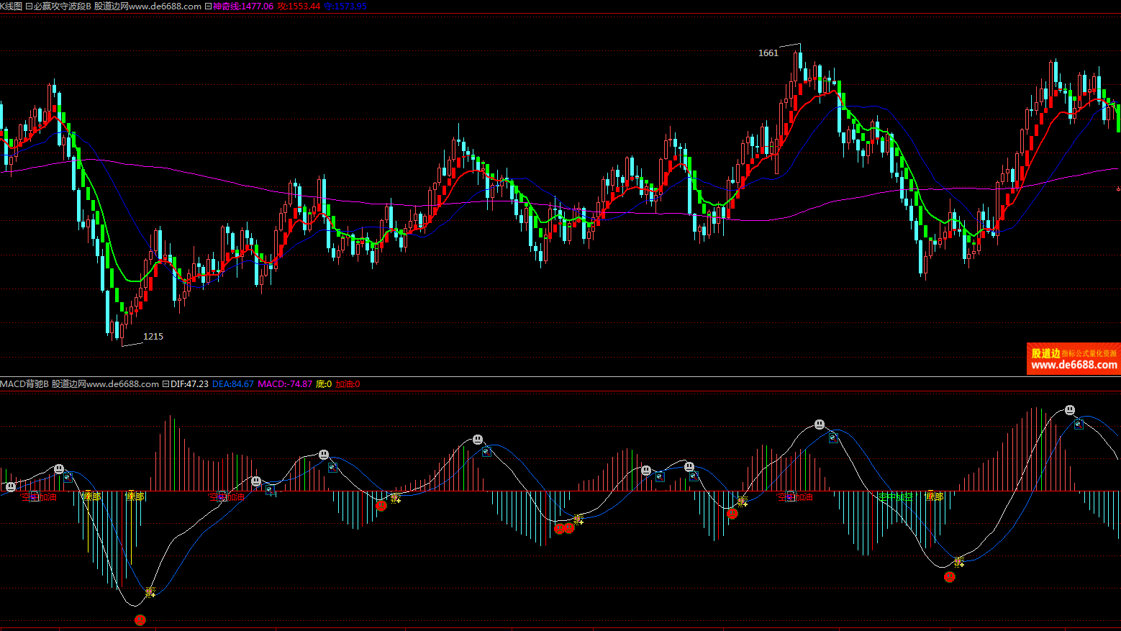
Task: Click the 1661 high price label
Action: pos(768,53)
